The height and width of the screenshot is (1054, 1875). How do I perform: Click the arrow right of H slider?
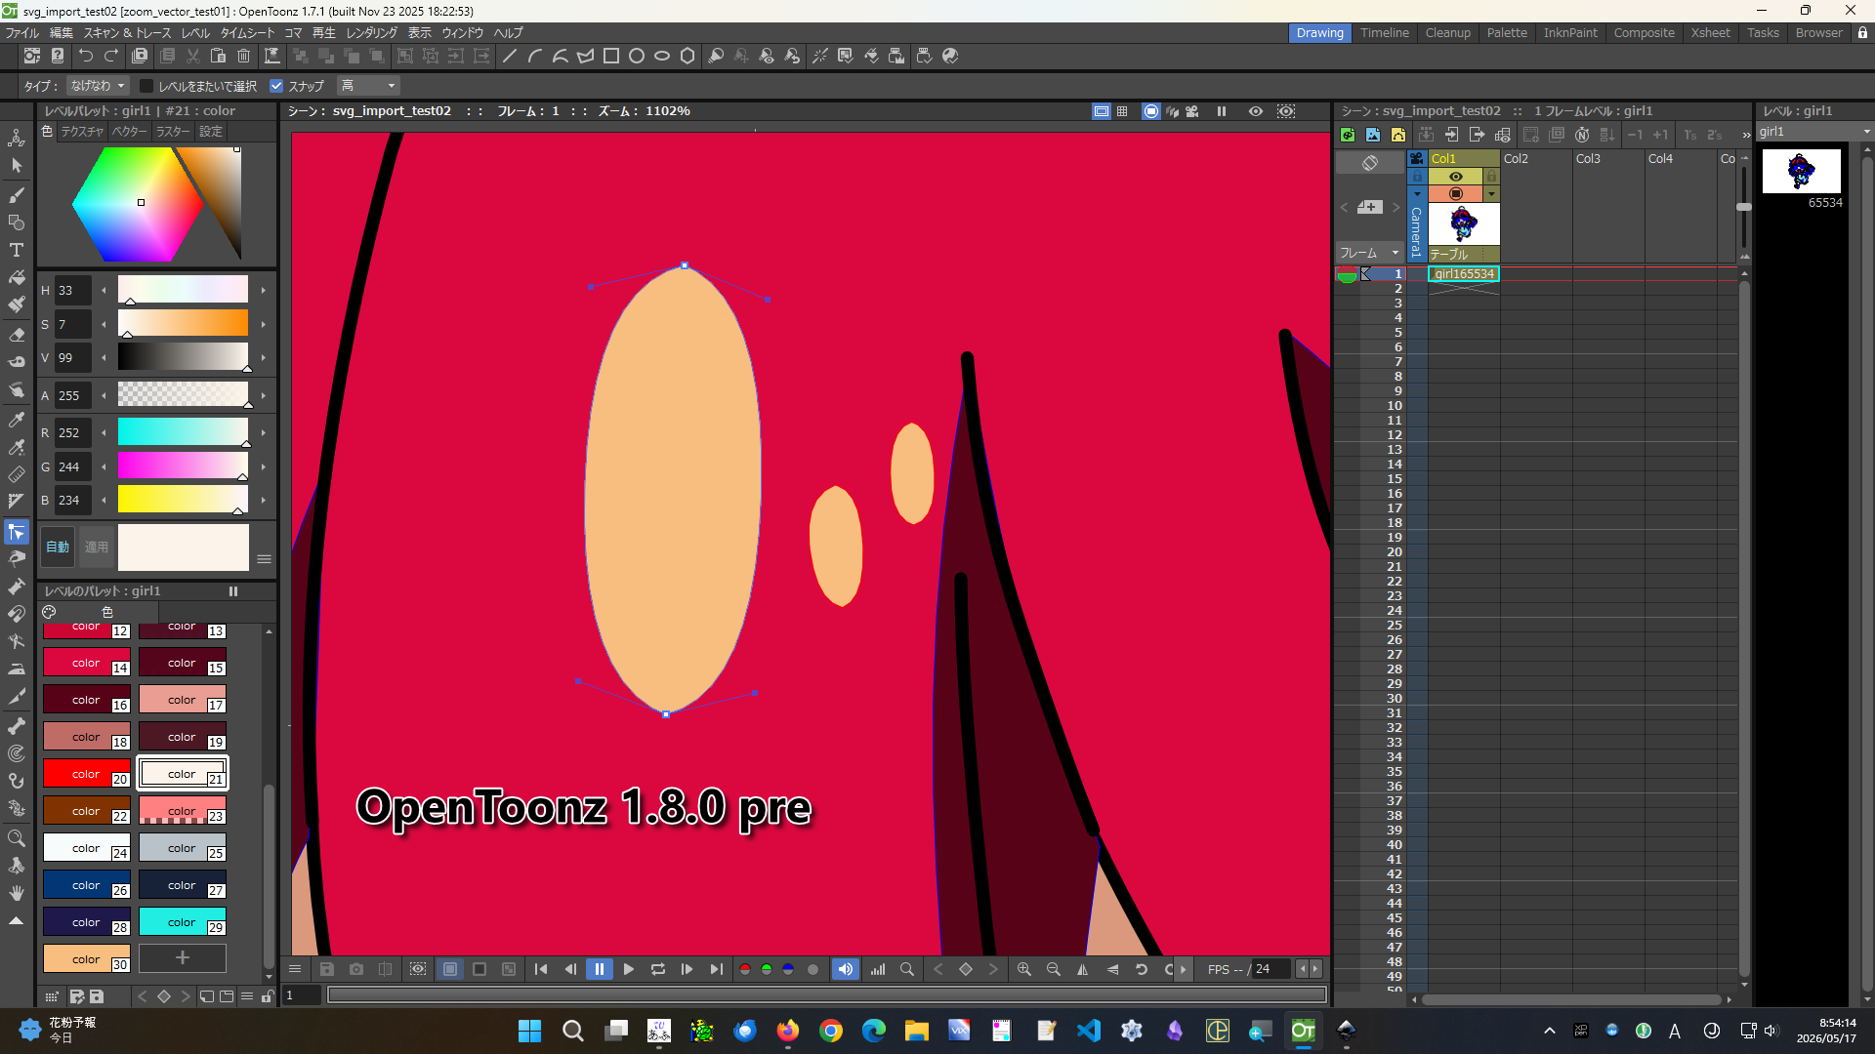coord(264,290)
